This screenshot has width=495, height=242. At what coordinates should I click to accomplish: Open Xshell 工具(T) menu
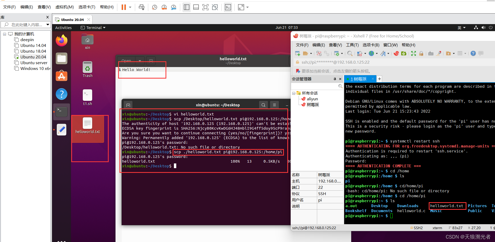[352, 45]
